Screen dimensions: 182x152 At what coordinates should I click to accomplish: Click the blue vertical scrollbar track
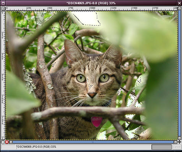click(x=179, y=73)
